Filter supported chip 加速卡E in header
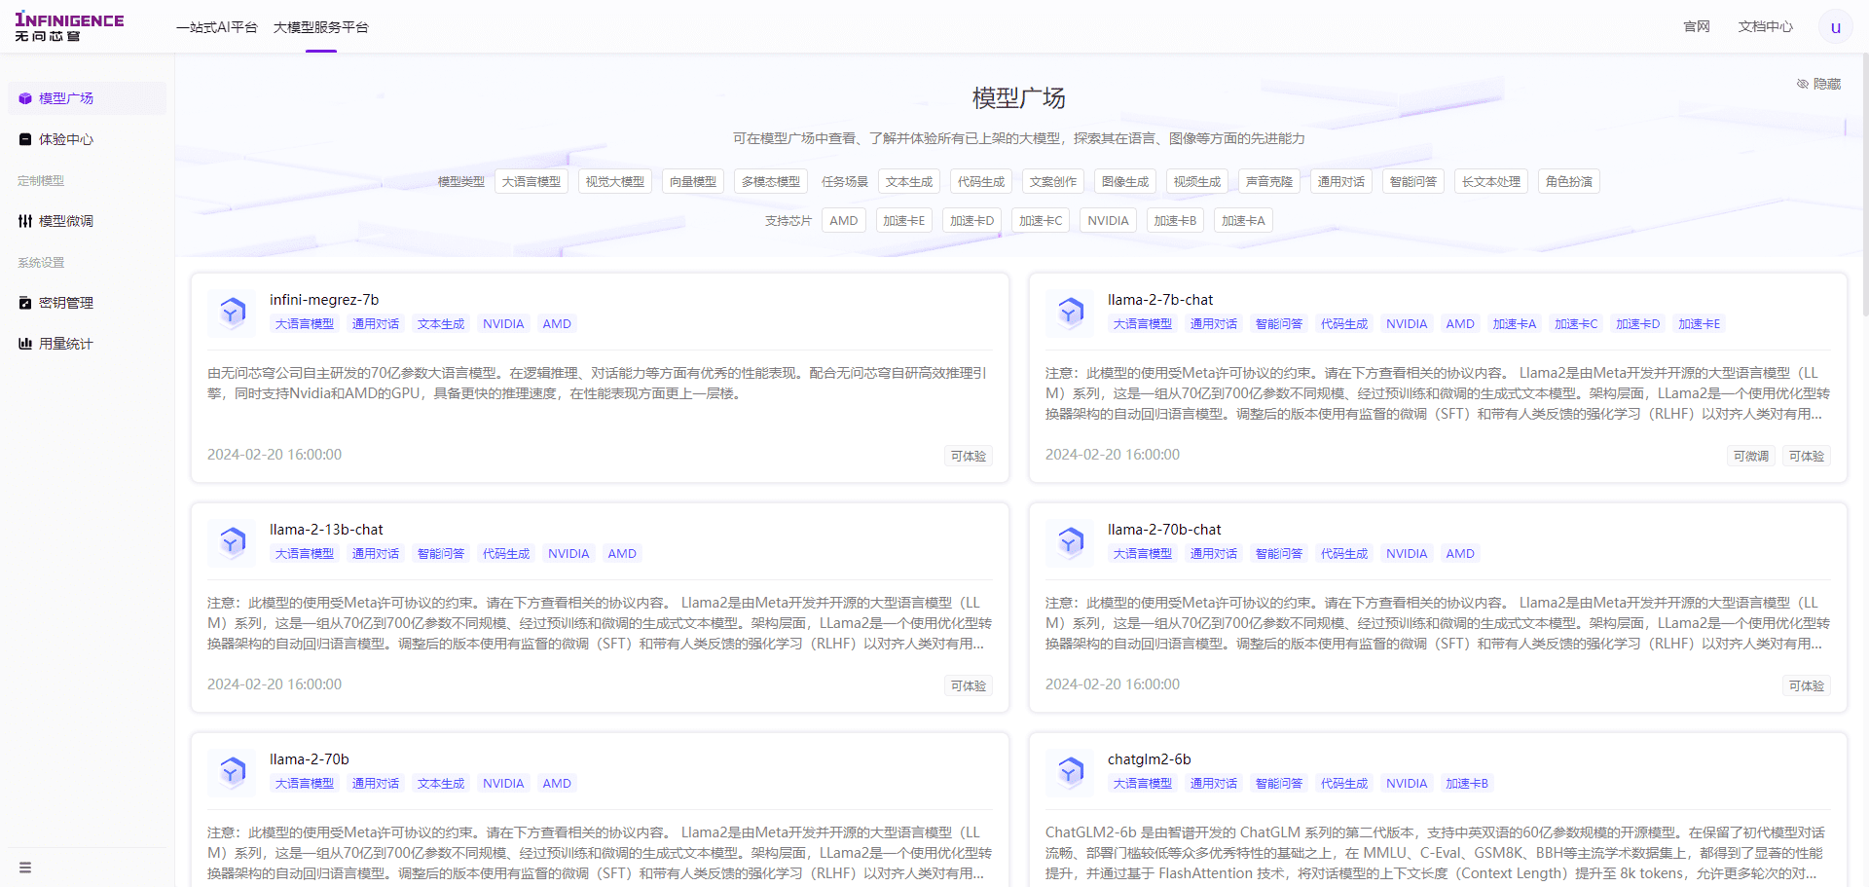Image resolution: width=1869 pixels, height=887 pixels. pos(903,220)
